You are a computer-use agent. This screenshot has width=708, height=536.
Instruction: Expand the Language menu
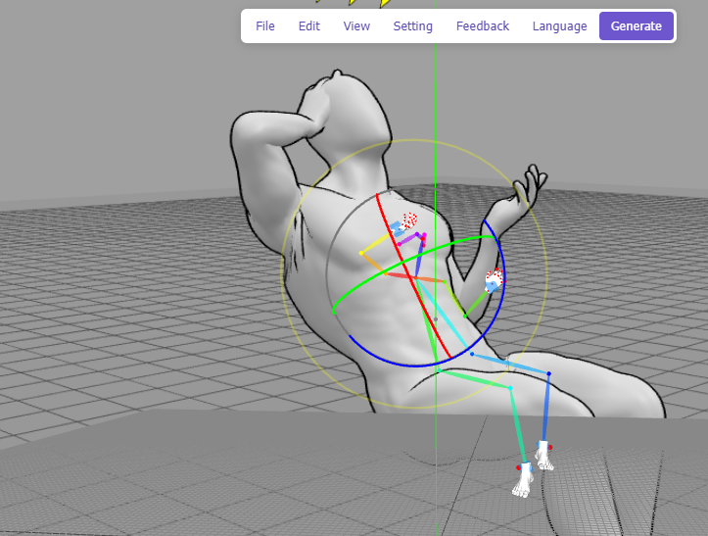point(559,26)
